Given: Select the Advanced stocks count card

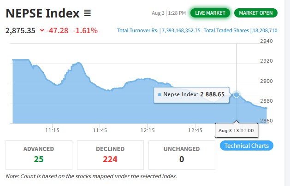Looking at the screenshot, I should [39, 155].
